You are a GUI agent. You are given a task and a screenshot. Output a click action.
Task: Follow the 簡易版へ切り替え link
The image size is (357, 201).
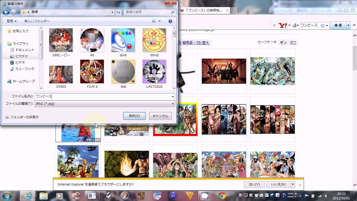[x=196, y=43]
